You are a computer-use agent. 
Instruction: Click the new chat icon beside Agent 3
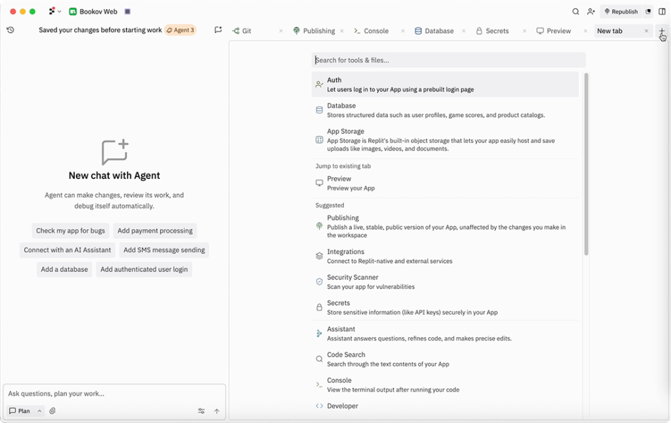tap(218, 30)
